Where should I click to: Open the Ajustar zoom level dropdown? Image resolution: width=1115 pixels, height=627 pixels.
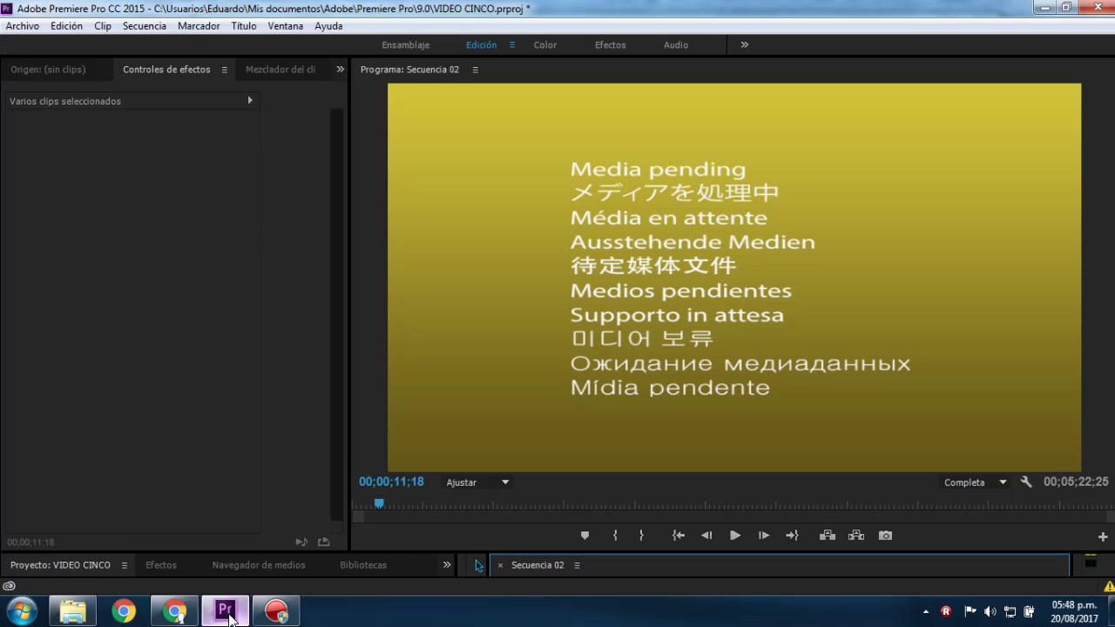click(477, 482)
